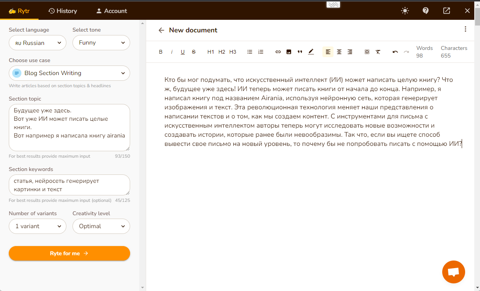This screenshot has width=480, height=291.
Task: Click the New document title
Action: pos(193,30)
